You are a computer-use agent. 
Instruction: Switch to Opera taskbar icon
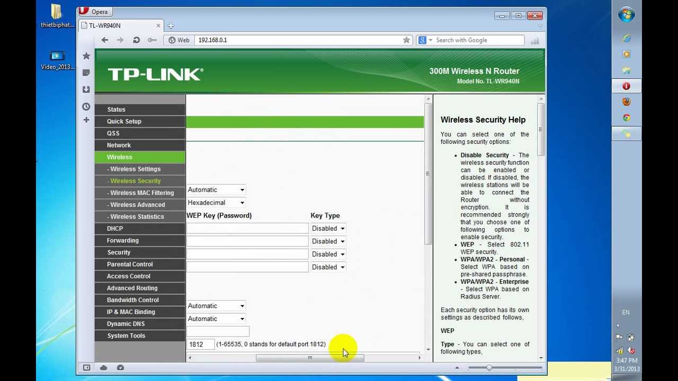pyautogui.click(x=627, y=86)
